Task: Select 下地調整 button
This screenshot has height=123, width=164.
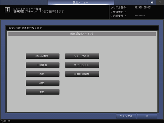Action: point(43,65)
